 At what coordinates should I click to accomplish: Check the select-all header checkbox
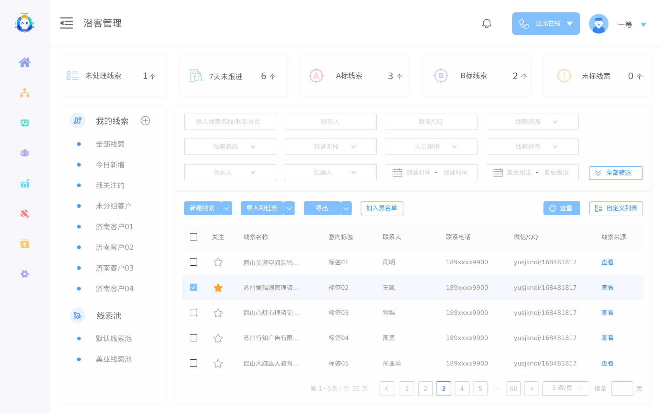pyautogui.click(x=194, y=237)
